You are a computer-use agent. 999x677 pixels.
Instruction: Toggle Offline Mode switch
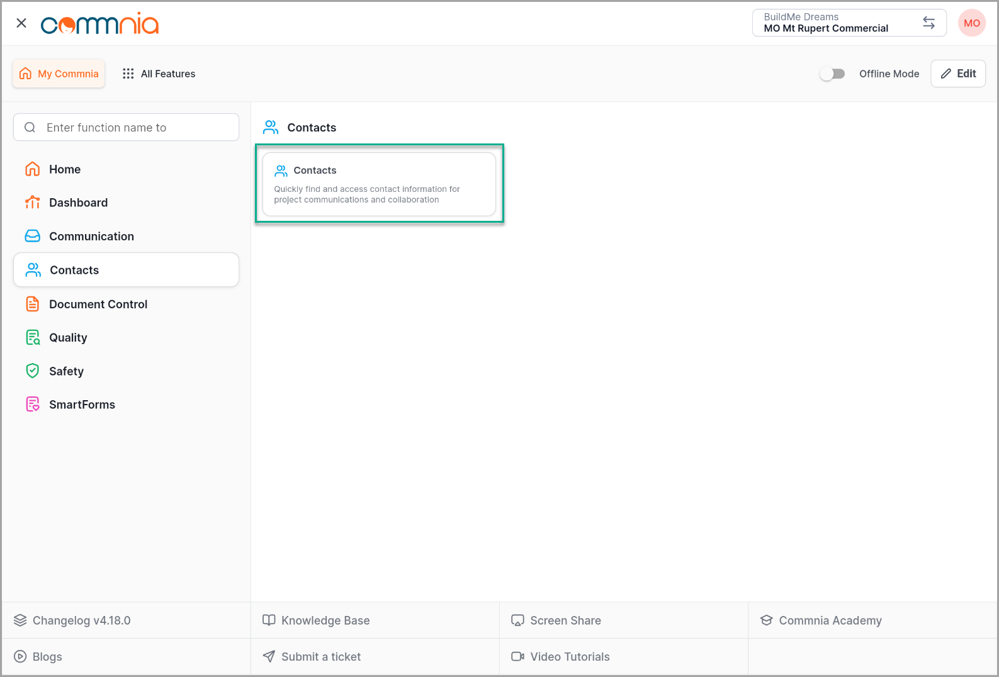832,74
